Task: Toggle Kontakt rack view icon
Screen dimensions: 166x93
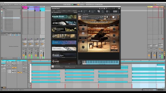Action: point(104,9)
